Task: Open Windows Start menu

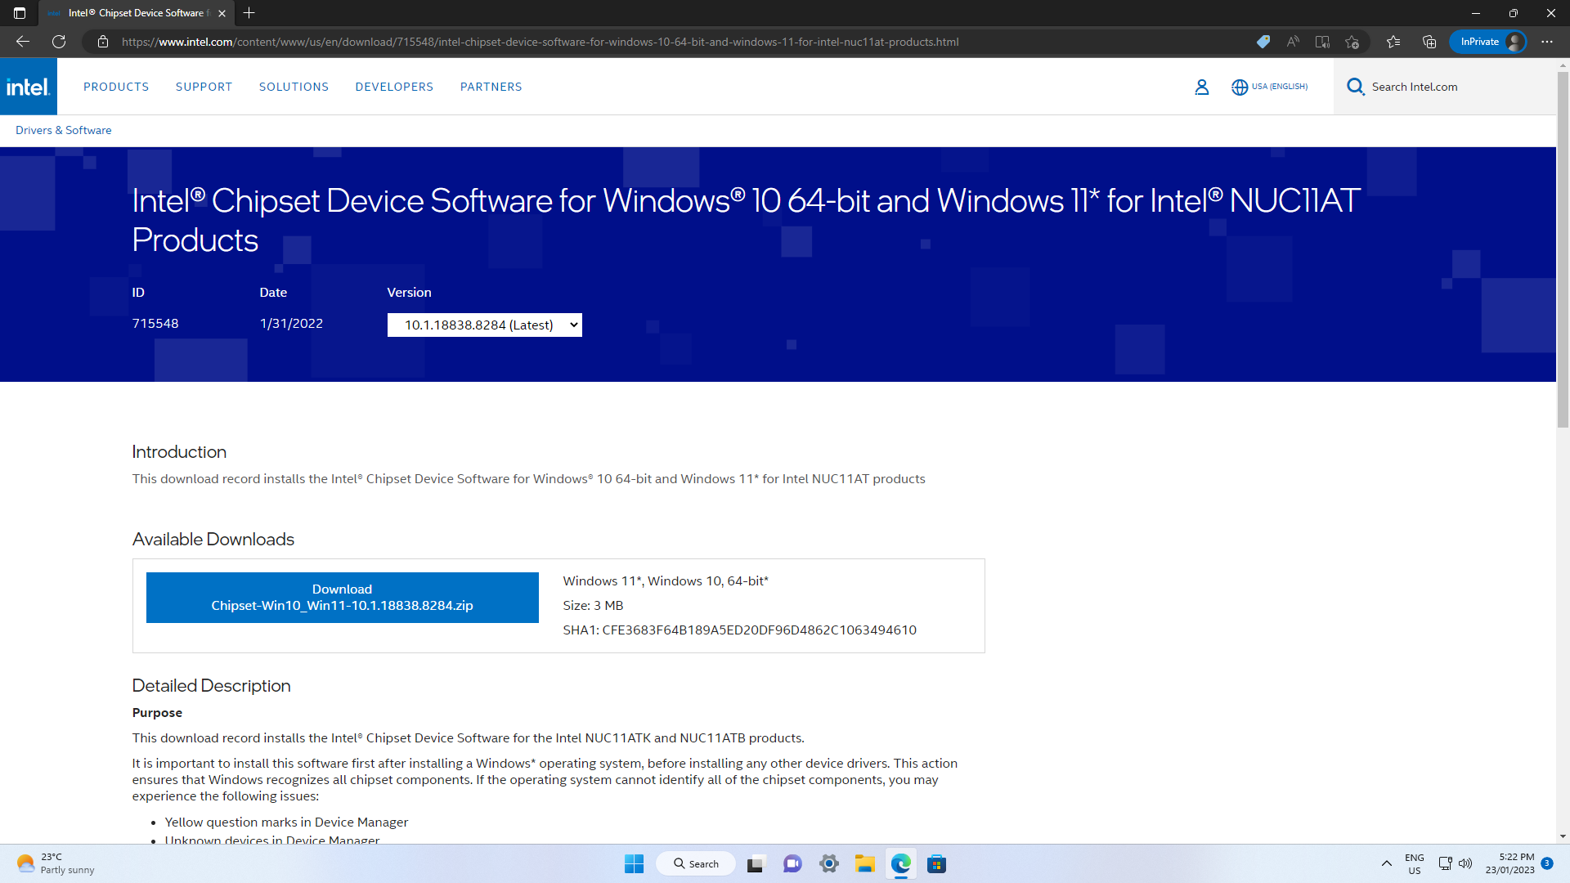Action: (634, 863)
